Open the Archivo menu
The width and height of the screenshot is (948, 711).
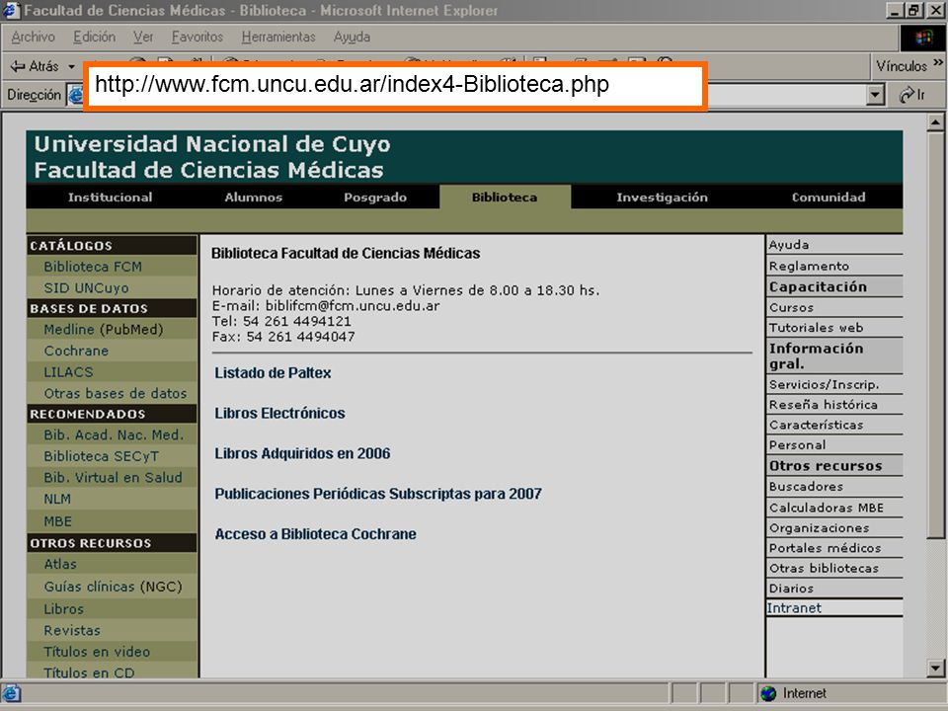point(33,37)
